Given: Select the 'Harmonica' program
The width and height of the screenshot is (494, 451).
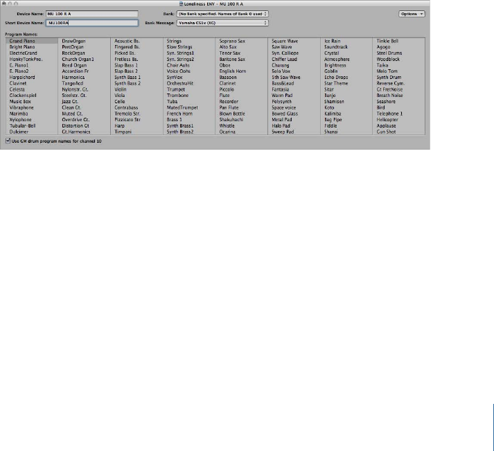Looking at the screenshot, I should pyautogui.click(x=73, y=77).
